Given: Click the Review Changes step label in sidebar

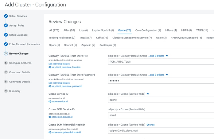Looking at the screenshot, I should click(19, 54).
